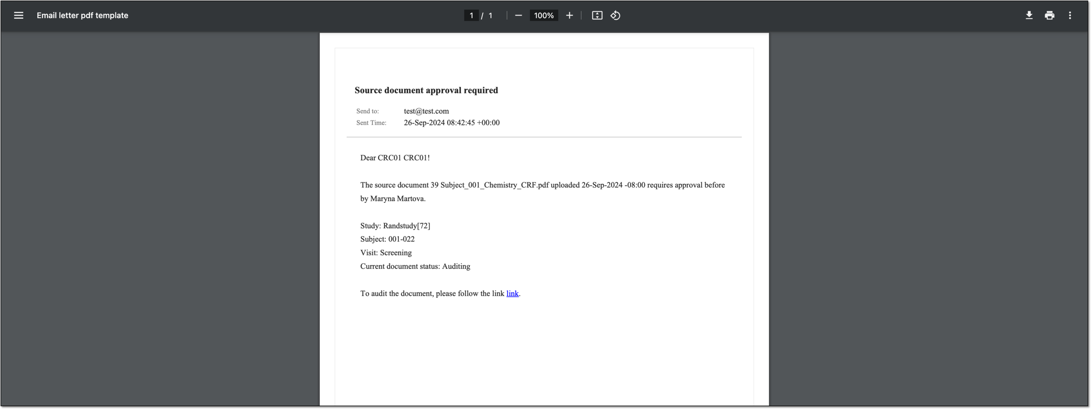Click the email address test@test.com
The image size is (1091, 409).
coord(426,111)
